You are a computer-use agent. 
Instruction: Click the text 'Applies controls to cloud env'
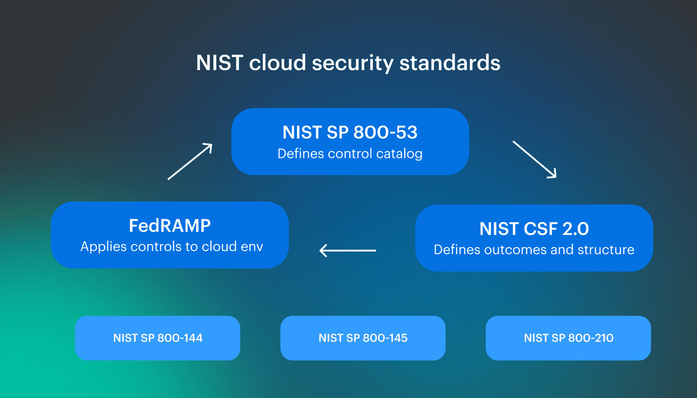point(172,247)
